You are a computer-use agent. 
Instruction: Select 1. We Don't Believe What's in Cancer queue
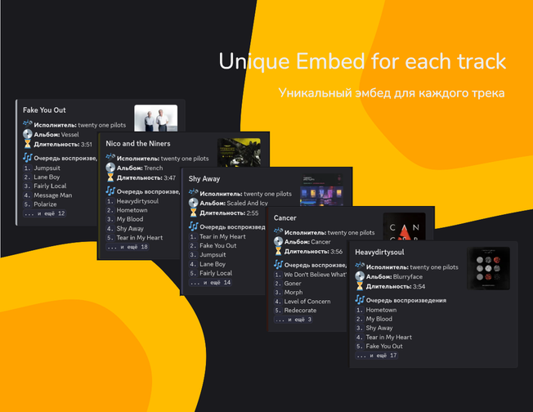[x=310, y=275]
